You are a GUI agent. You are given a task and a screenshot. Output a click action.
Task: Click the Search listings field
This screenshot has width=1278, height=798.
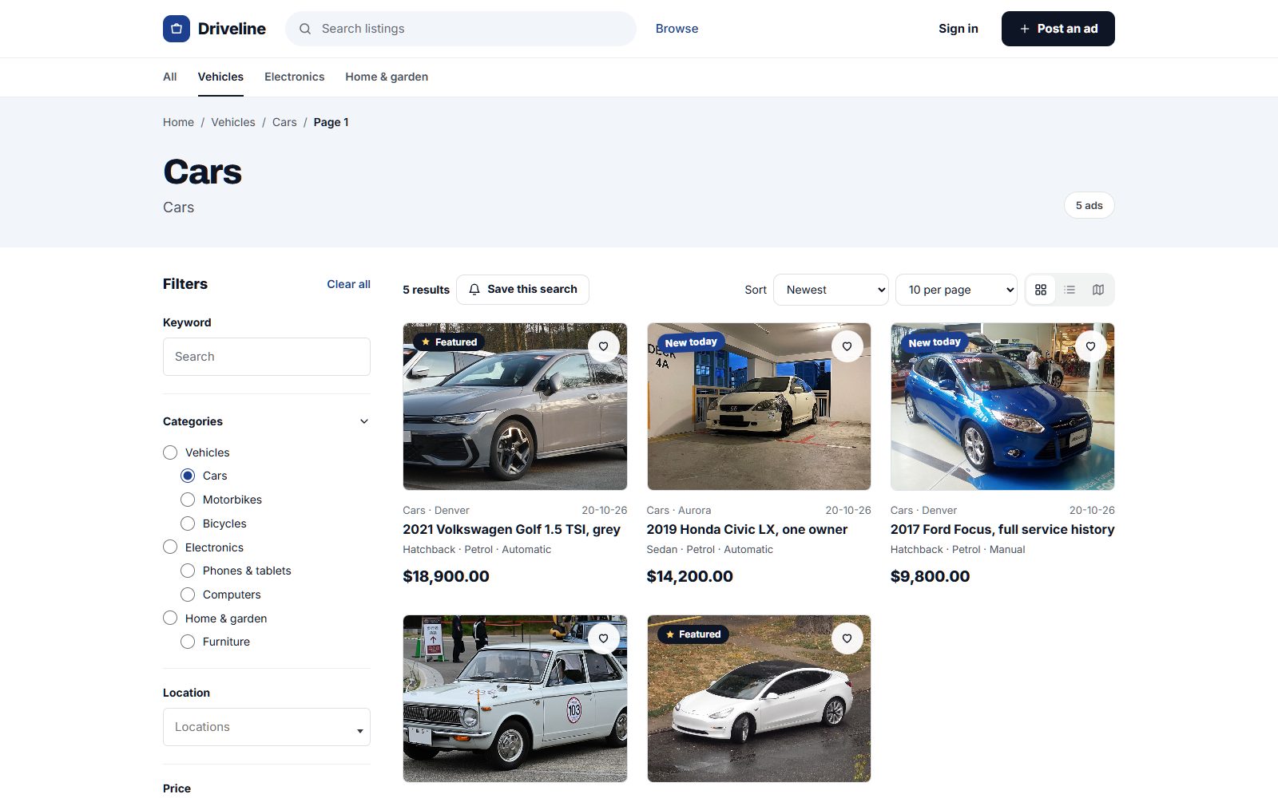461,29
